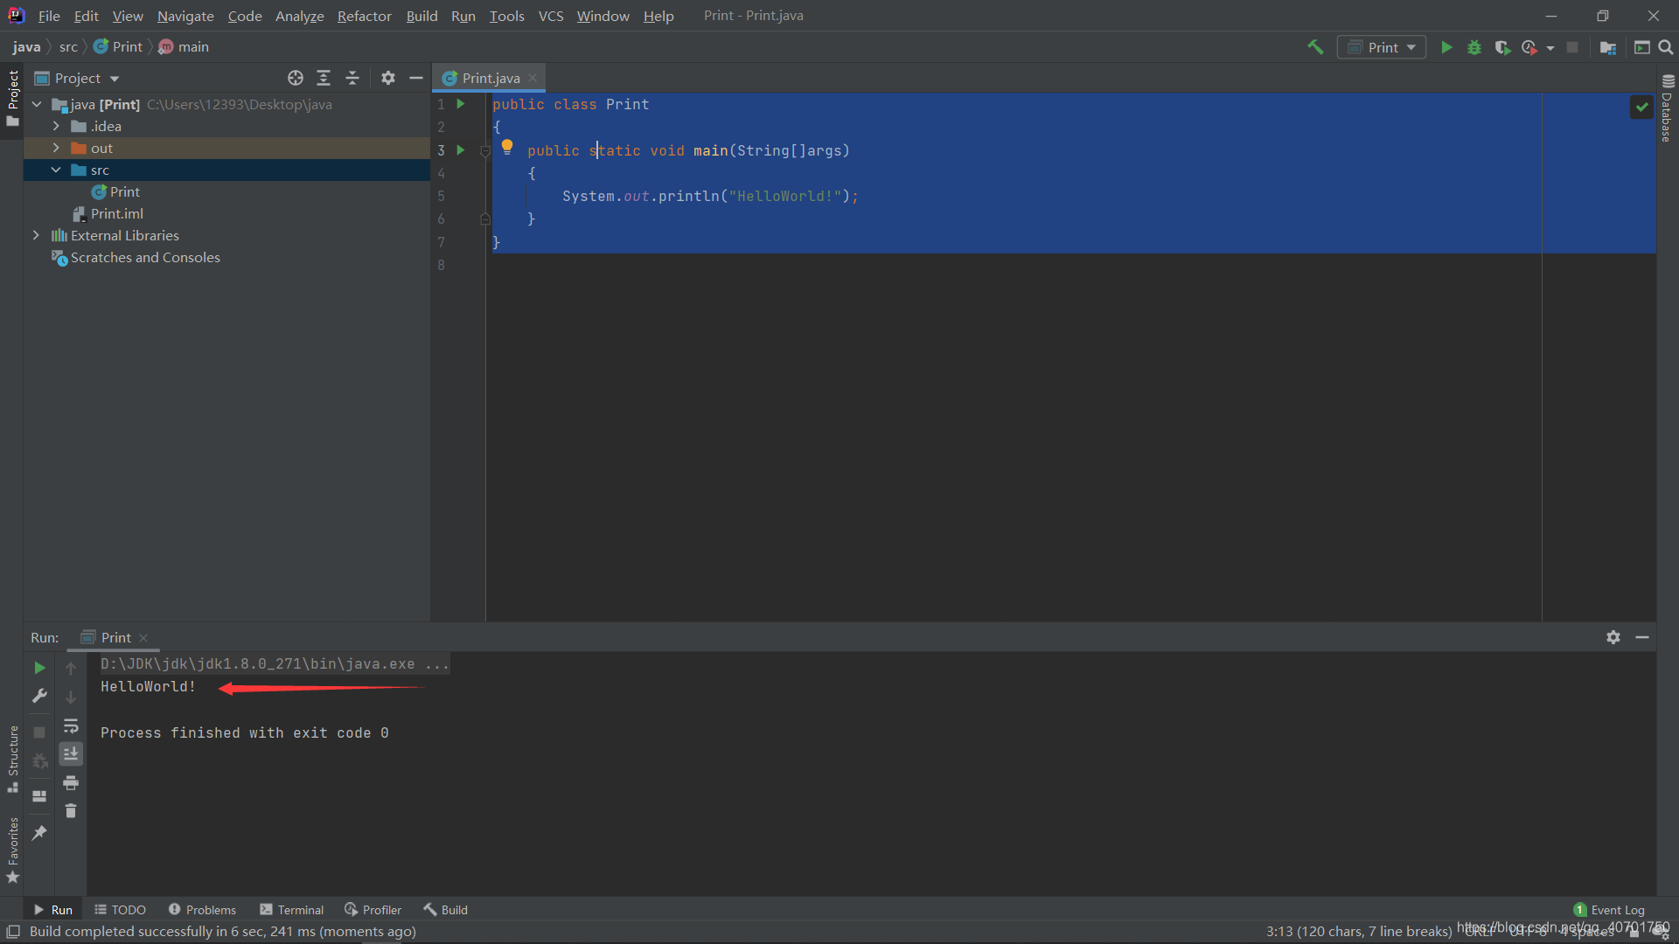The height and width of the screenshot is (944, 1679).
Task: Toggle the pin tab icon in Run panel
Action: (x=39, y=833)
